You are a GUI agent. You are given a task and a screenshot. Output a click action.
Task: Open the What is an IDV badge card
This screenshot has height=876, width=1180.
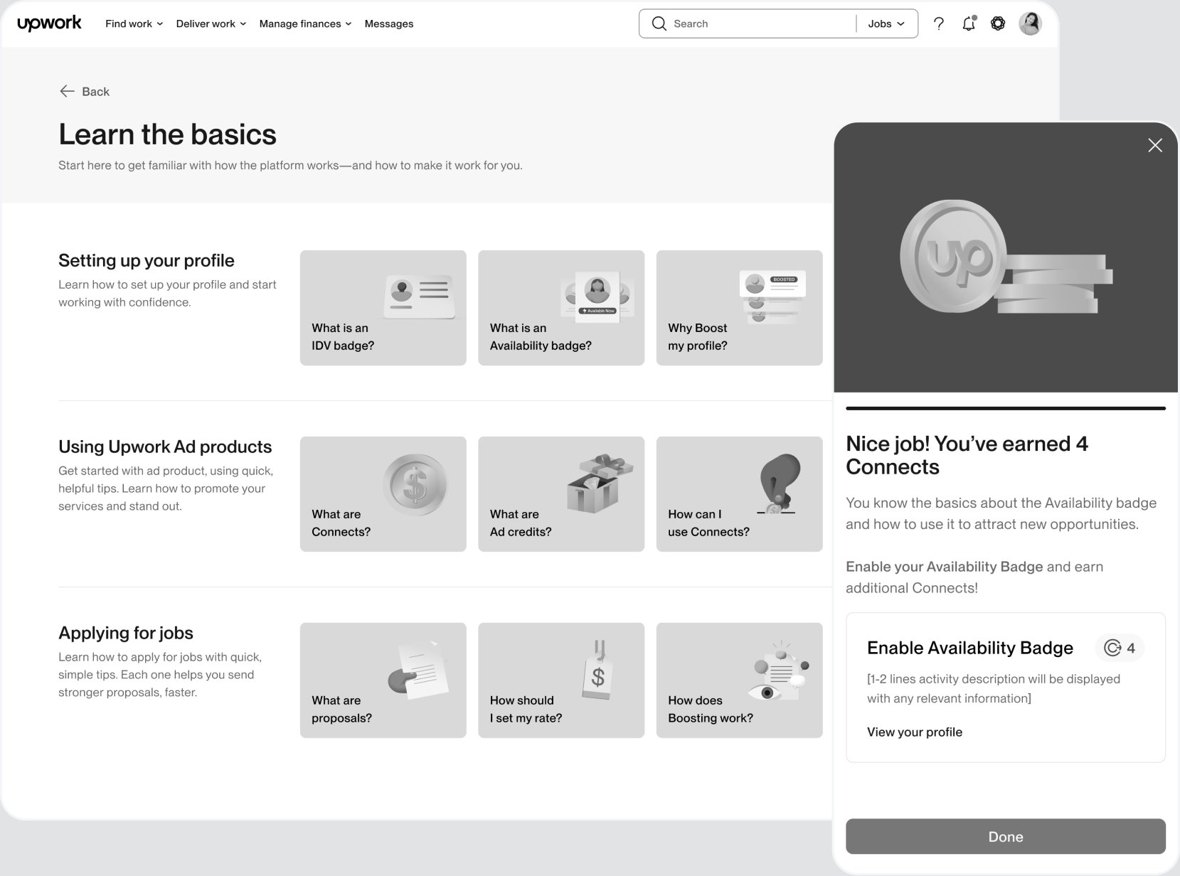383,308
